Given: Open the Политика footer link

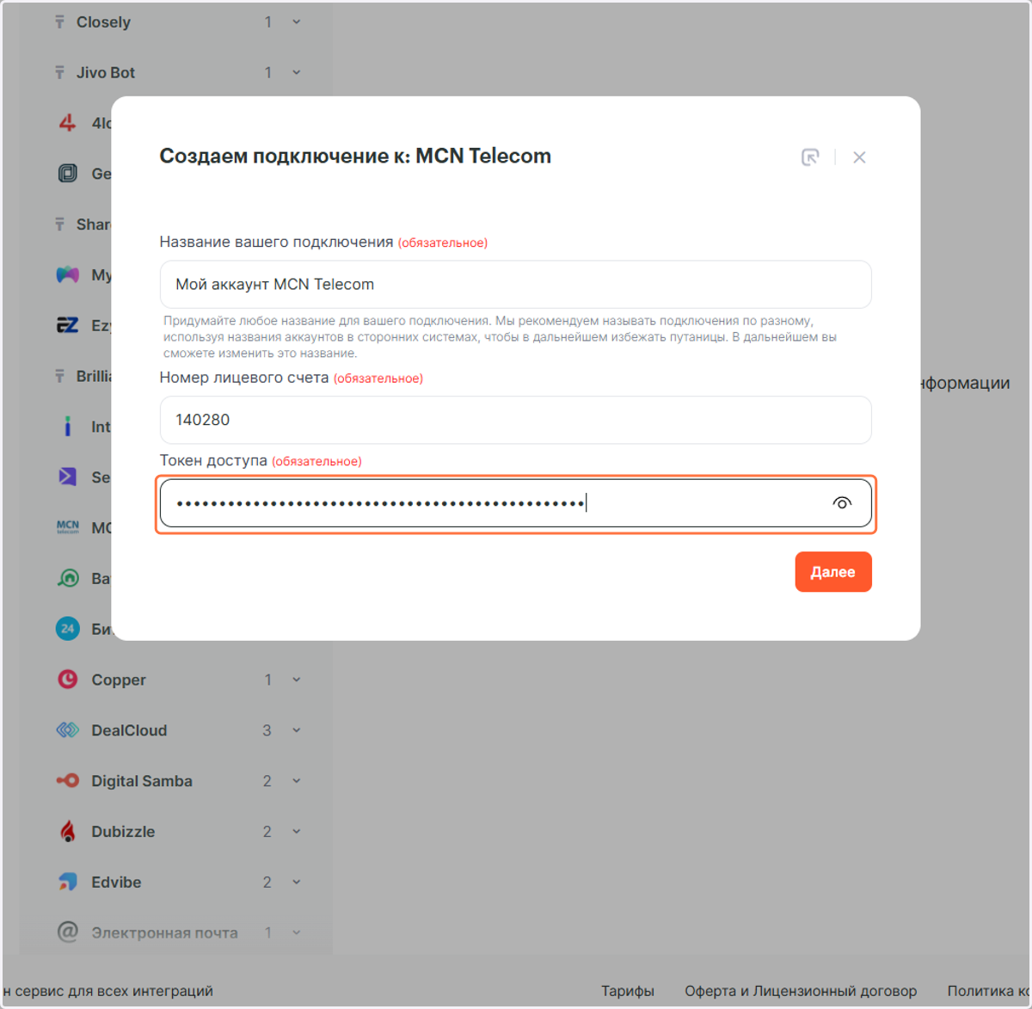Looking at the screenshot, I should click(988, 991).
